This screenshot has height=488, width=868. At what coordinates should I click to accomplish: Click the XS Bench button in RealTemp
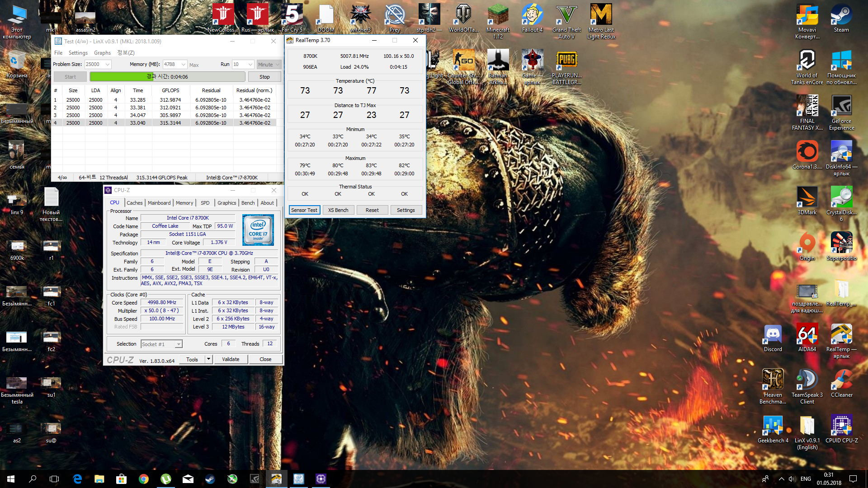point(338,210)
